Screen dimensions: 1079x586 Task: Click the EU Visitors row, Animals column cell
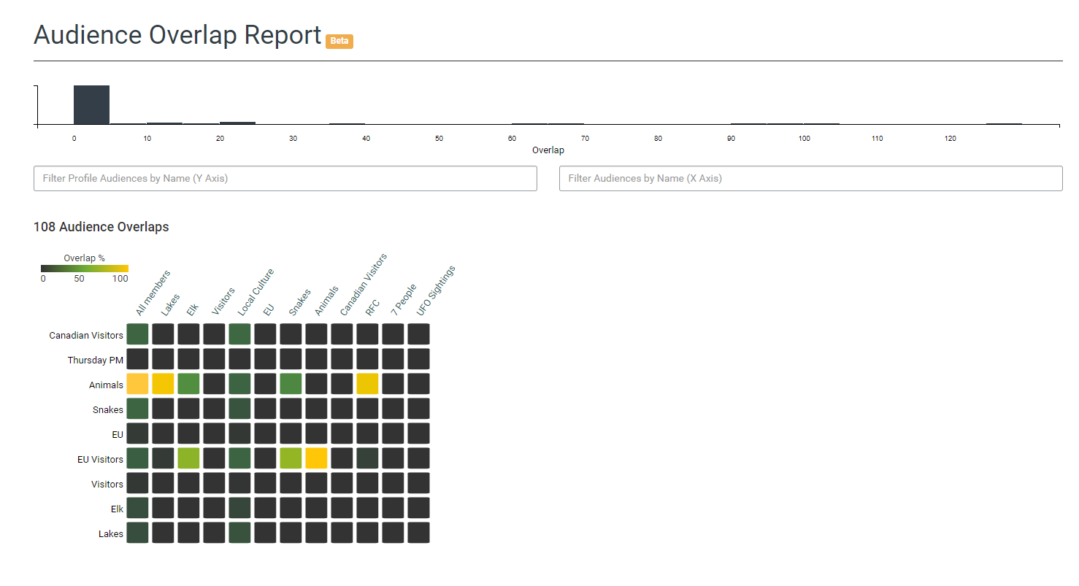coord(316,458)
